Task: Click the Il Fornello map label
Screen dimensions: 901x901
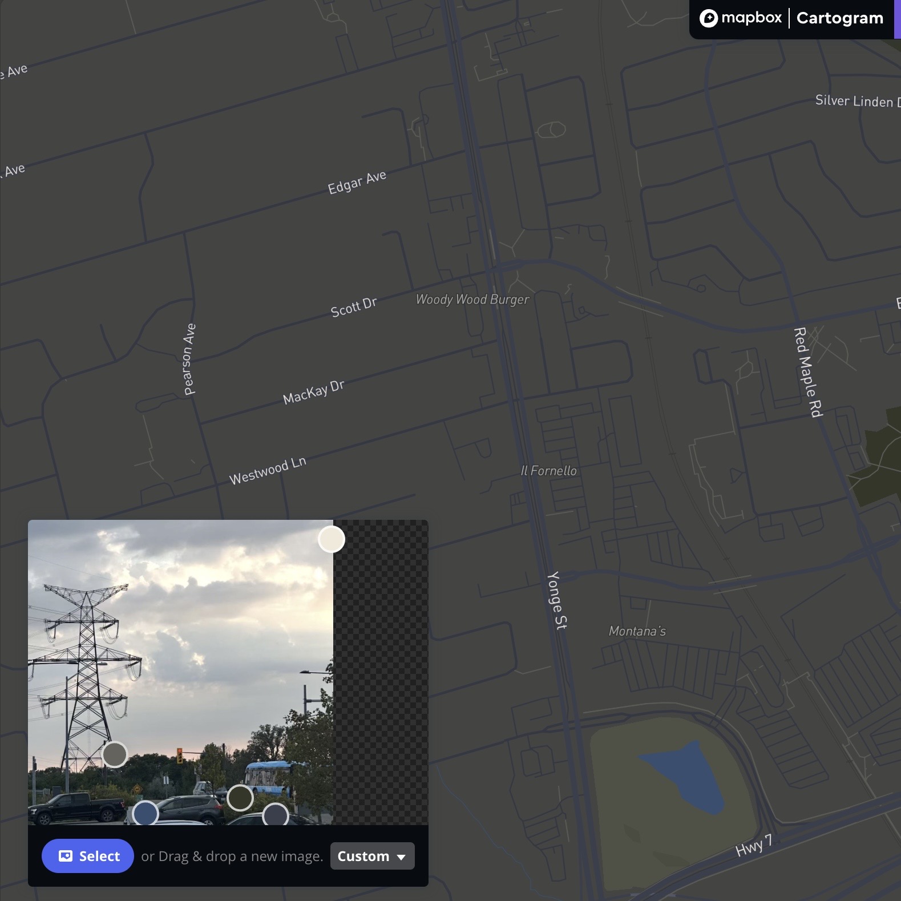Action: pyautogui.click(x=549, y=471)
